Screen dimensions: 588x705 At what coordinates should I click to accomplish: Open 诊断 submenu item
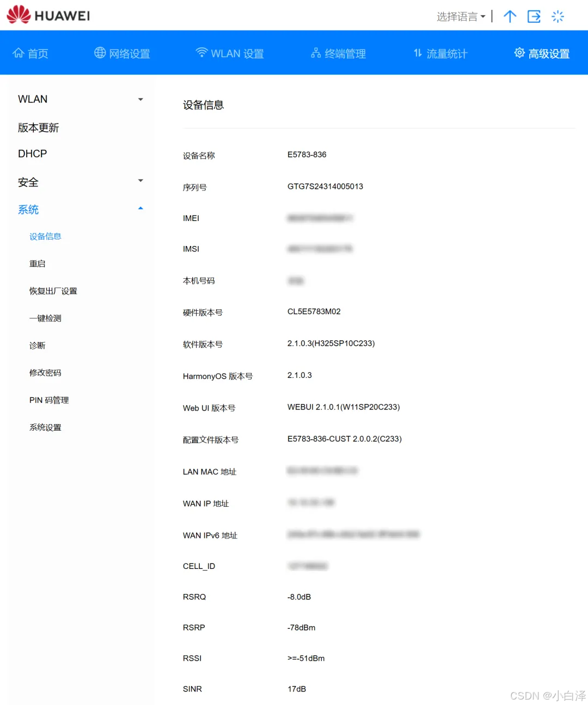pos(38,345)
